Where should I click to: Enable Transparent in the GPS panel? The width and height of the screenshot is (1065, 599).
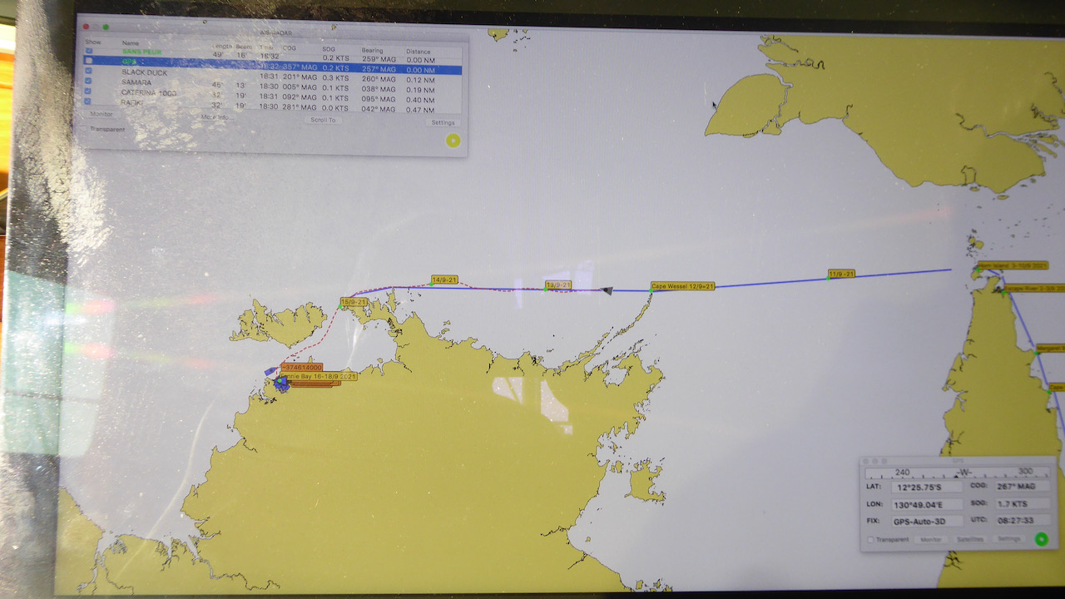click(870, 539)
